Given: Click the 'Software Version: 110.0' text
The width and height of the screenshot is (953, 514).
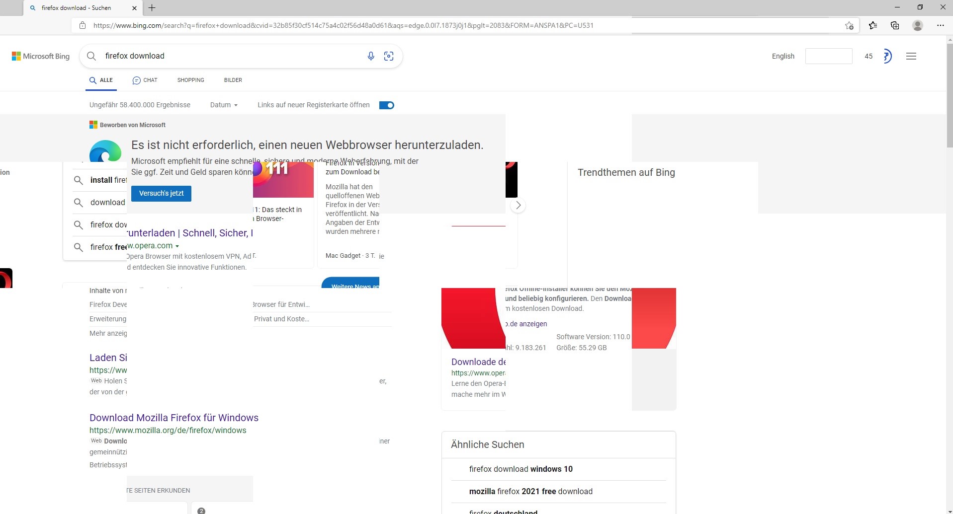Looking at the screenshot, I should coord(593,337).
